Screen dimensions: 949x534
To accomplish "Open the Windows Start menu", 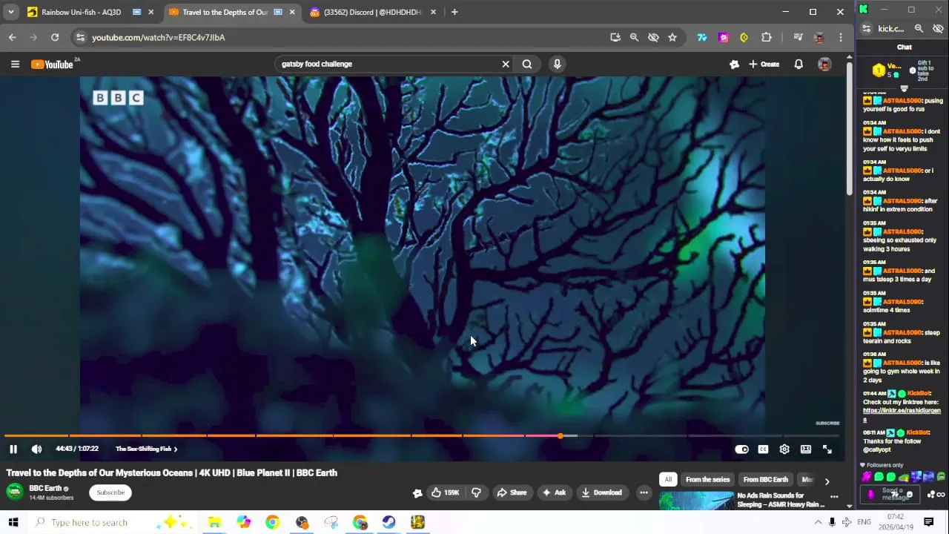I will [13, 522].
